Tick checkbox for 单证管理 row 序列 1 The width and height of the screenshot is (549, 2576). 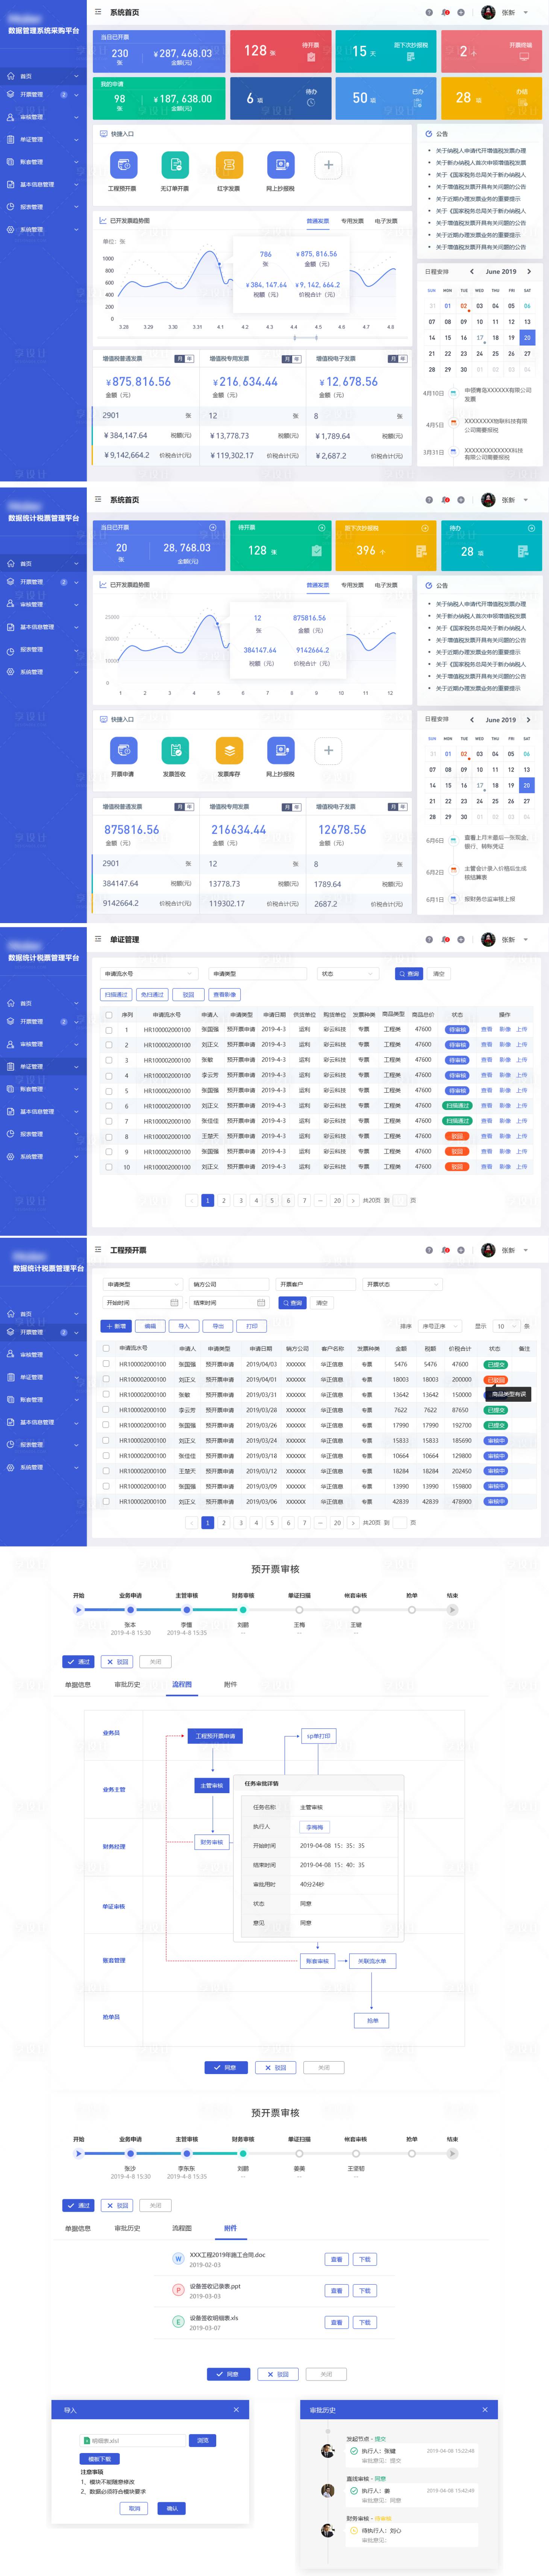tap(109, 1029)
